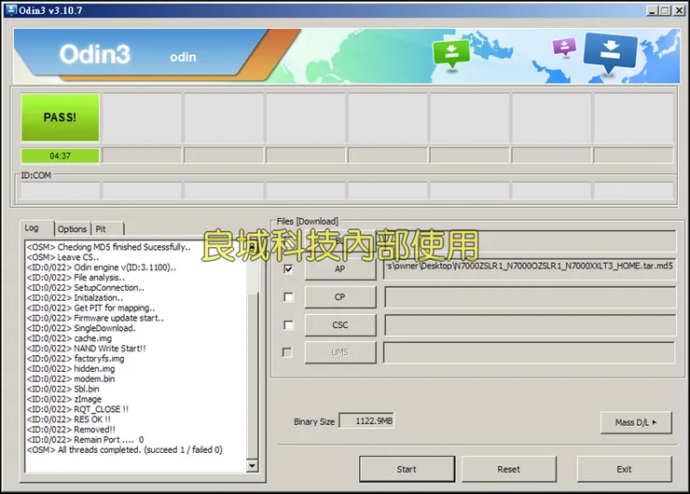Open the Pit tab
690x494 pixels.
(102, 228)
